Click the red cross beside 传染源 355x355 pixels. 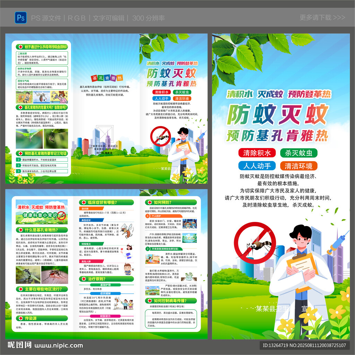pos(20,318)
